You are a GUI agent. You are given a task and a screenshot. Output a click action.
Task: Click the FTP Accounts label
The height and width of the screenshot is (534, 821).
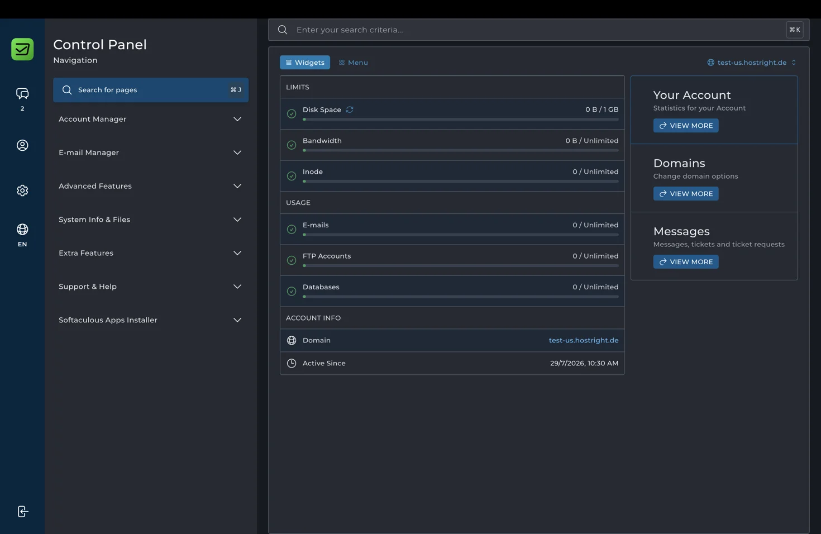(x=327, y=256)
